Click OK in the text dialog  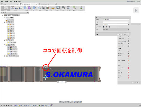click(x=120, y=34)
